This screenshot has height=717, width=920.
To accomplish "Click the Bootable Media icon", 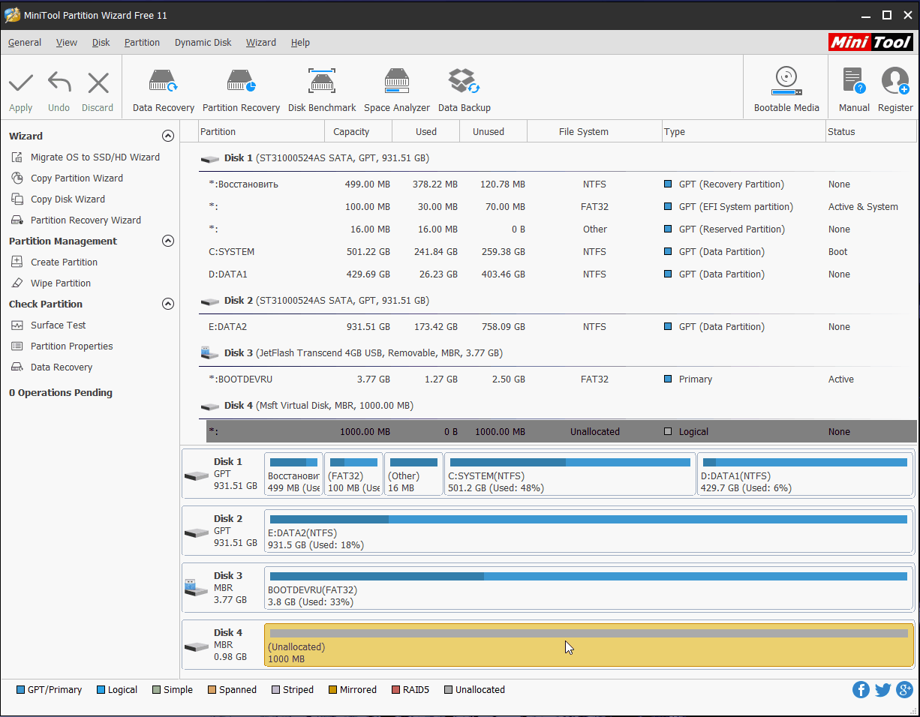I will (x=786, y=81).
